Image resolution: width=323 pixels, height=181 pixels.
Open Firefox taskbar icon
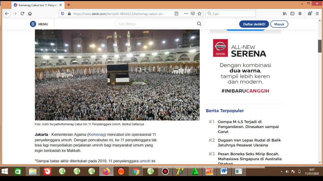106,171
